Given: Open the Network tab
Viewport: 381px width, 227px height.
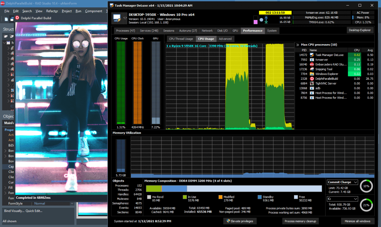Looking at the screenshot, I should 207,31.
